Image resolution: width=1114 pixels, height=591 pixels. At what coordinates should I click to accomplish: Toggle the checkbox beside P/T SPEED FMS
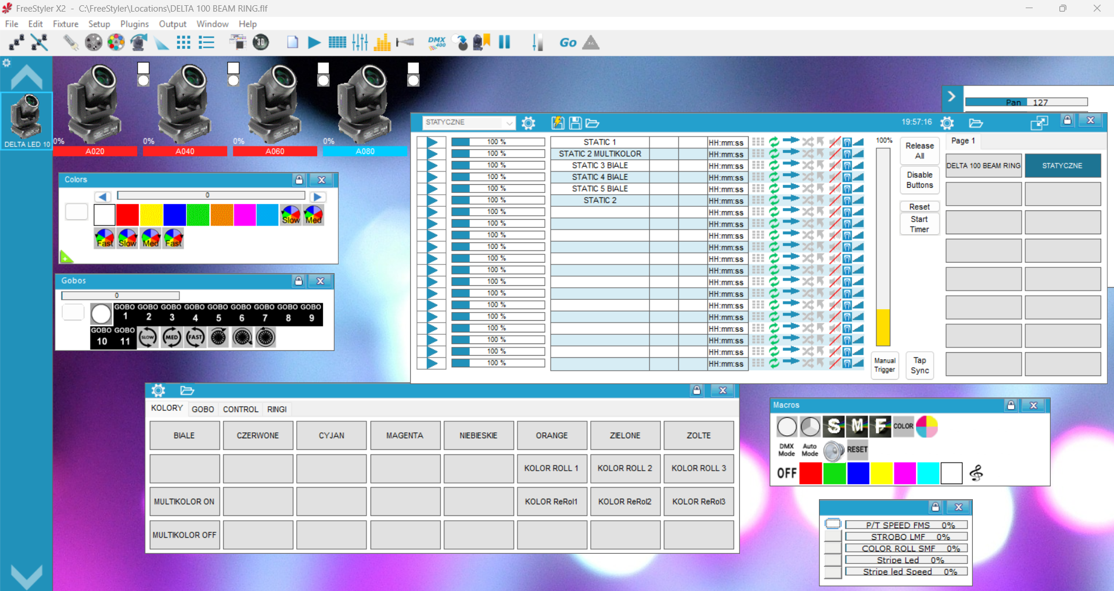pyautogui.click(x=833, y=524)
